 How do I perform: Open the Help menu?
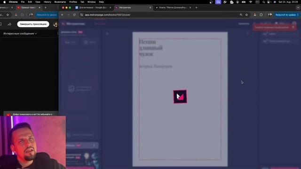[x=102, y=2]
